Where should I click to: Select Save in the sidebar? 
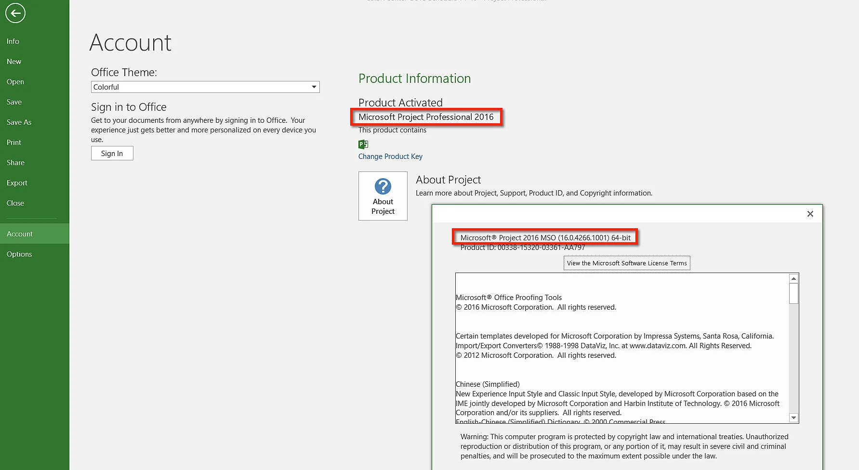point(14,102)
